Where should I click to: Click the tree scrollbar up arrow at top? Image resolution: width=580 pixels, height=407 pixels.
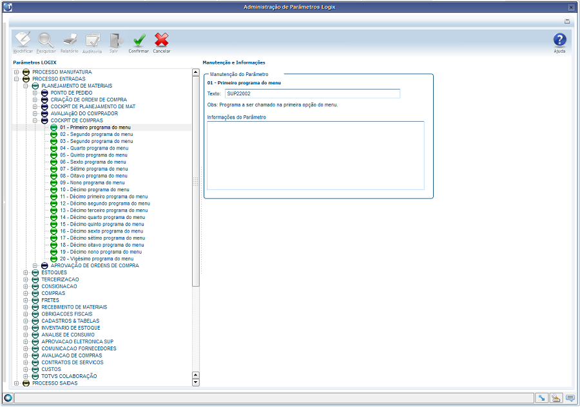pos(196,73)
